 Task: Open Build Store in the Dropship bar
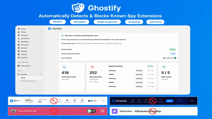coord(161,101)
